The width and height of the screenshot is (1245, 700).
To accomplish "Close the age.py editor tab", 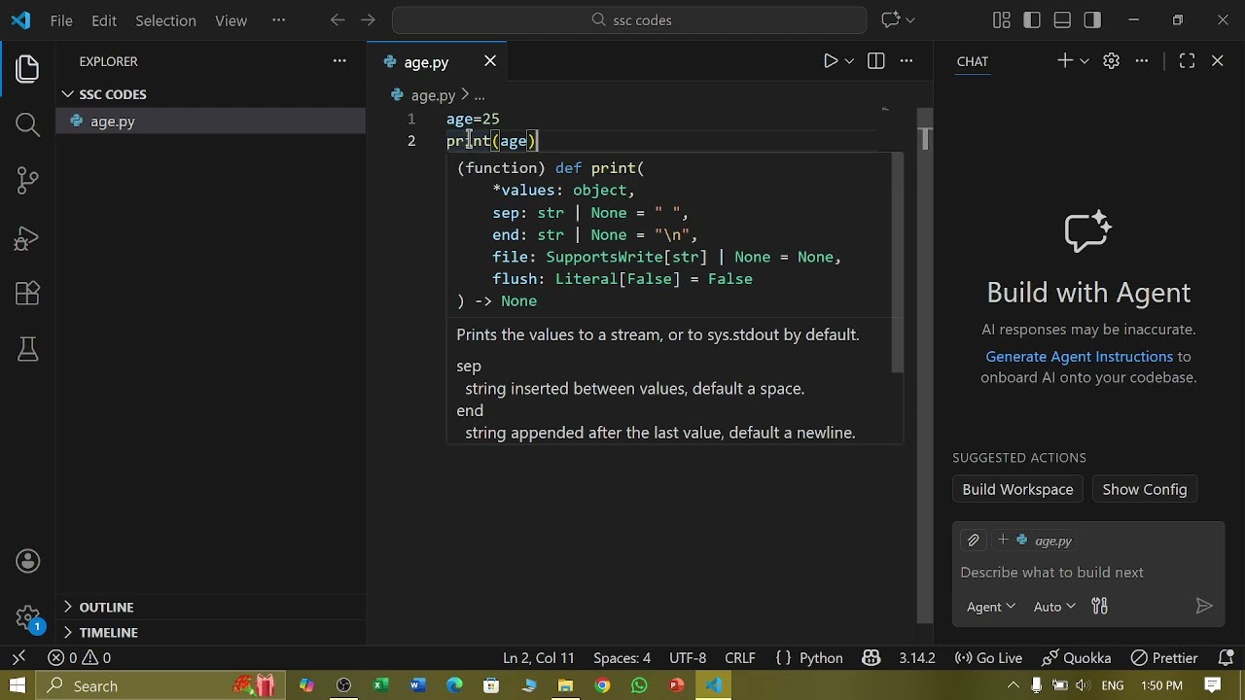I will pyautogui.click(x=490, y=61).
